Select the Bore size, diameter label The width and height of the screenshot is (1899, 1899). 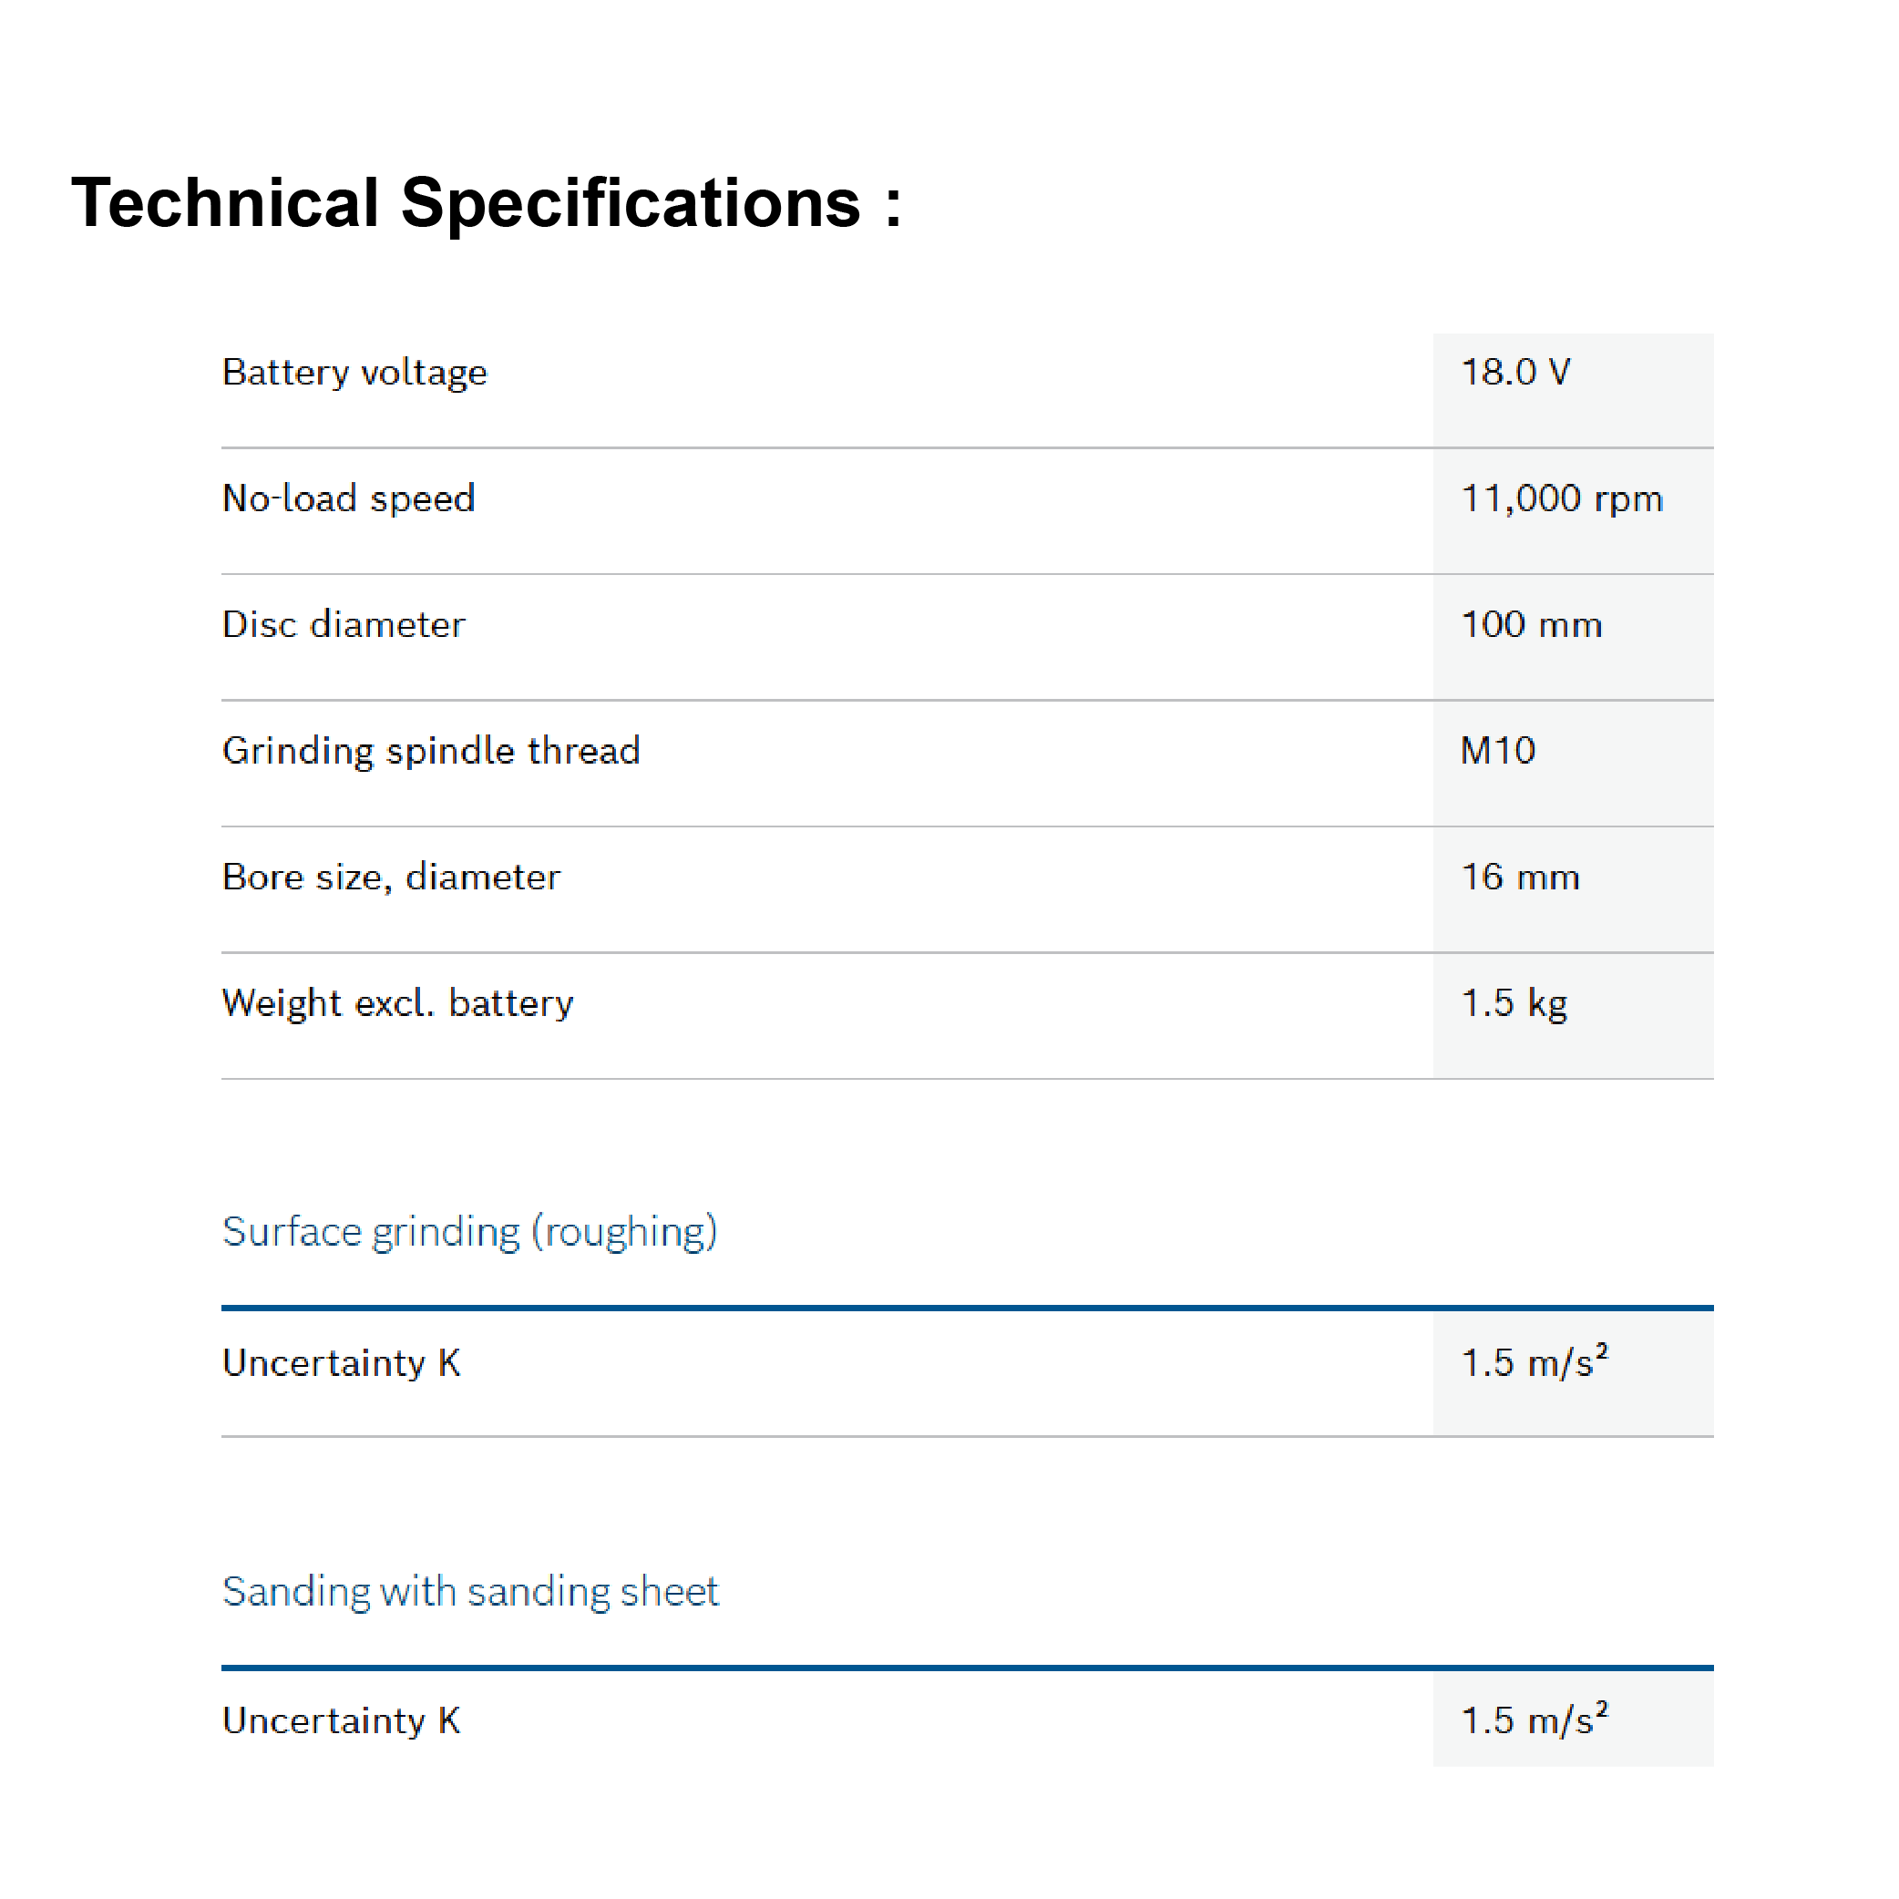point(391,877)
